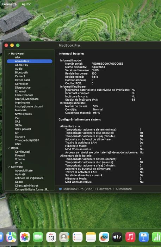The image size is (161, 247).
Task: Select PCI under Hardware
Action: [17, 118]
